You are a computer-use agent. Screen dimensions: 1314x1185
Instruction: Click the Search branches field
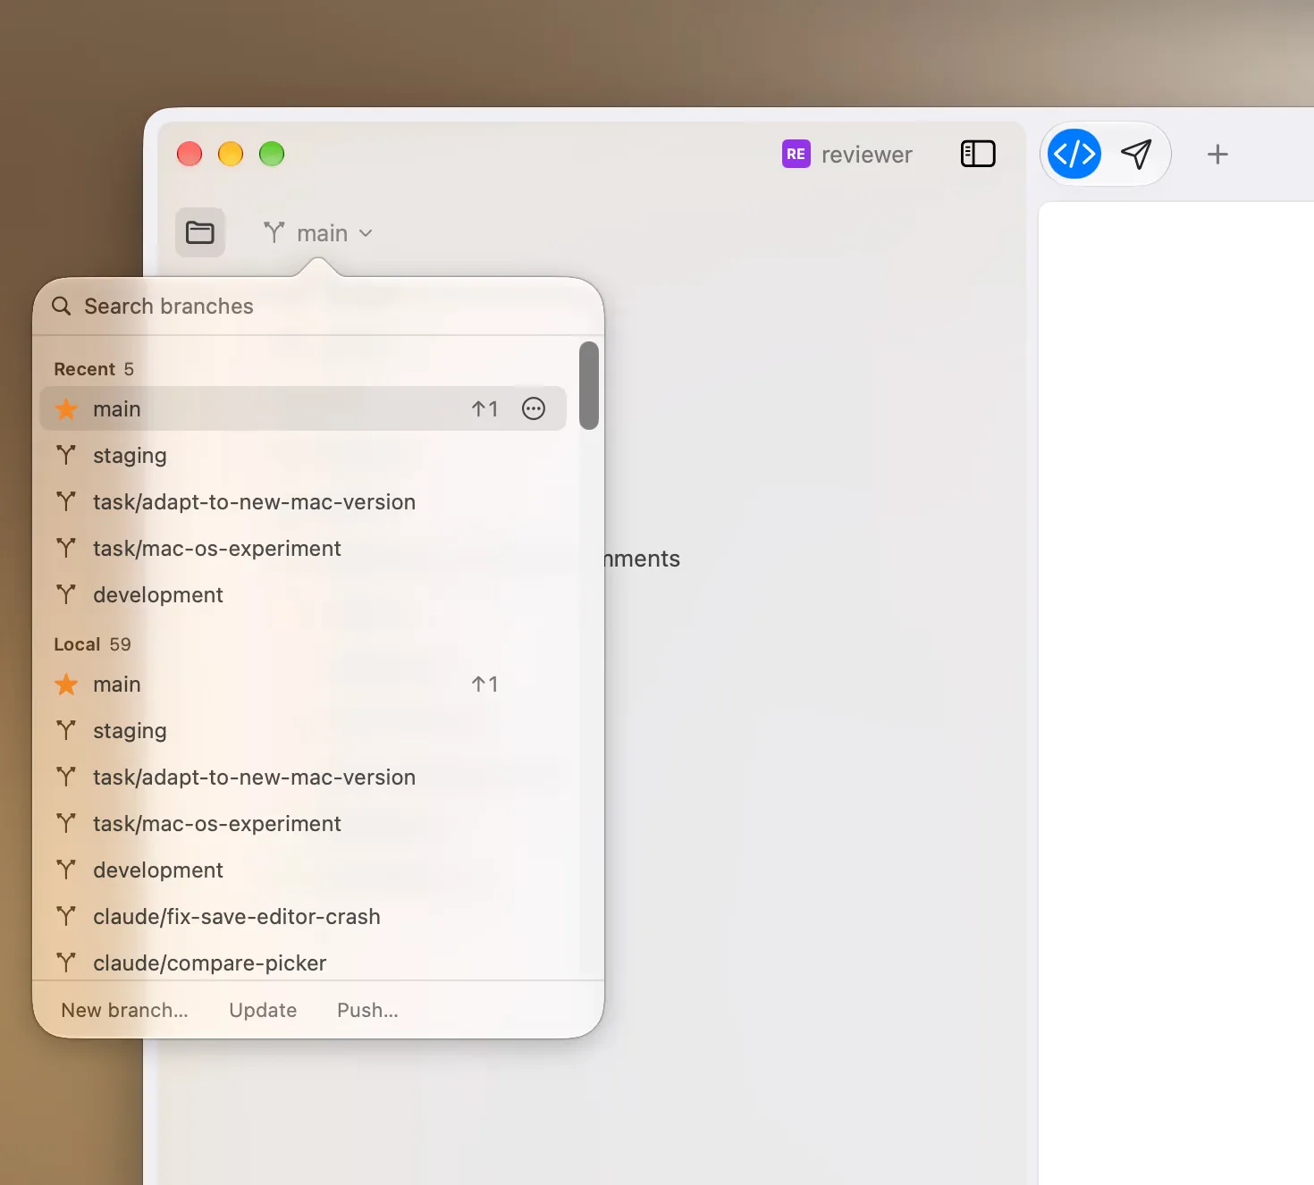(x=317, y=307)
